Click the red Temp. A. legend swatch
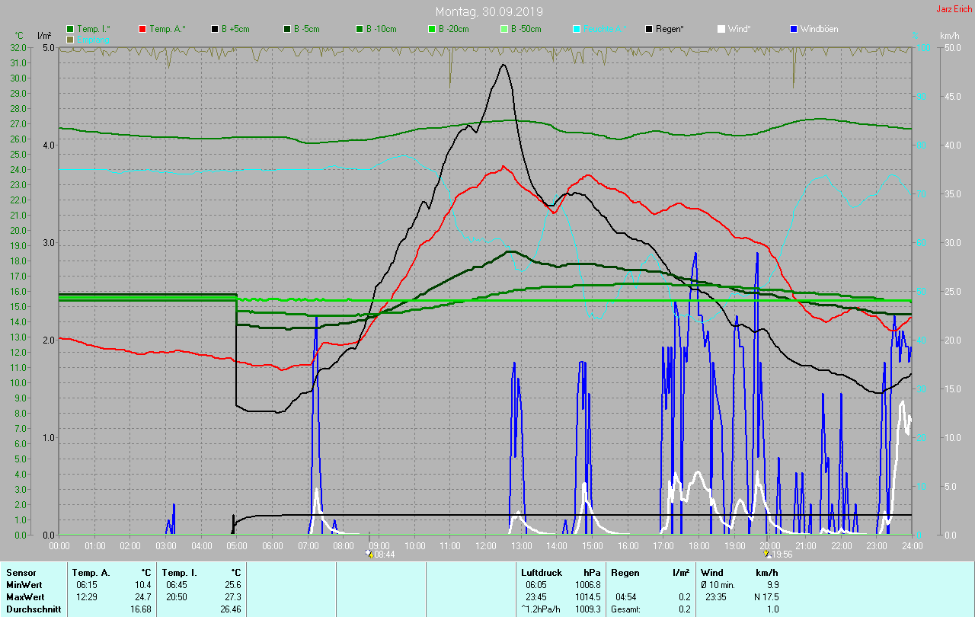 pyautogui.click(x=143, y=29)
